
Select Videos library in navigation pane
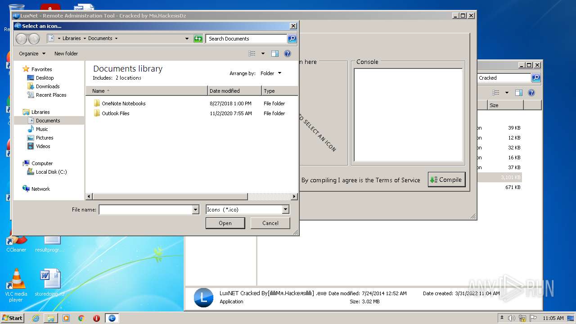click(43, 146)
